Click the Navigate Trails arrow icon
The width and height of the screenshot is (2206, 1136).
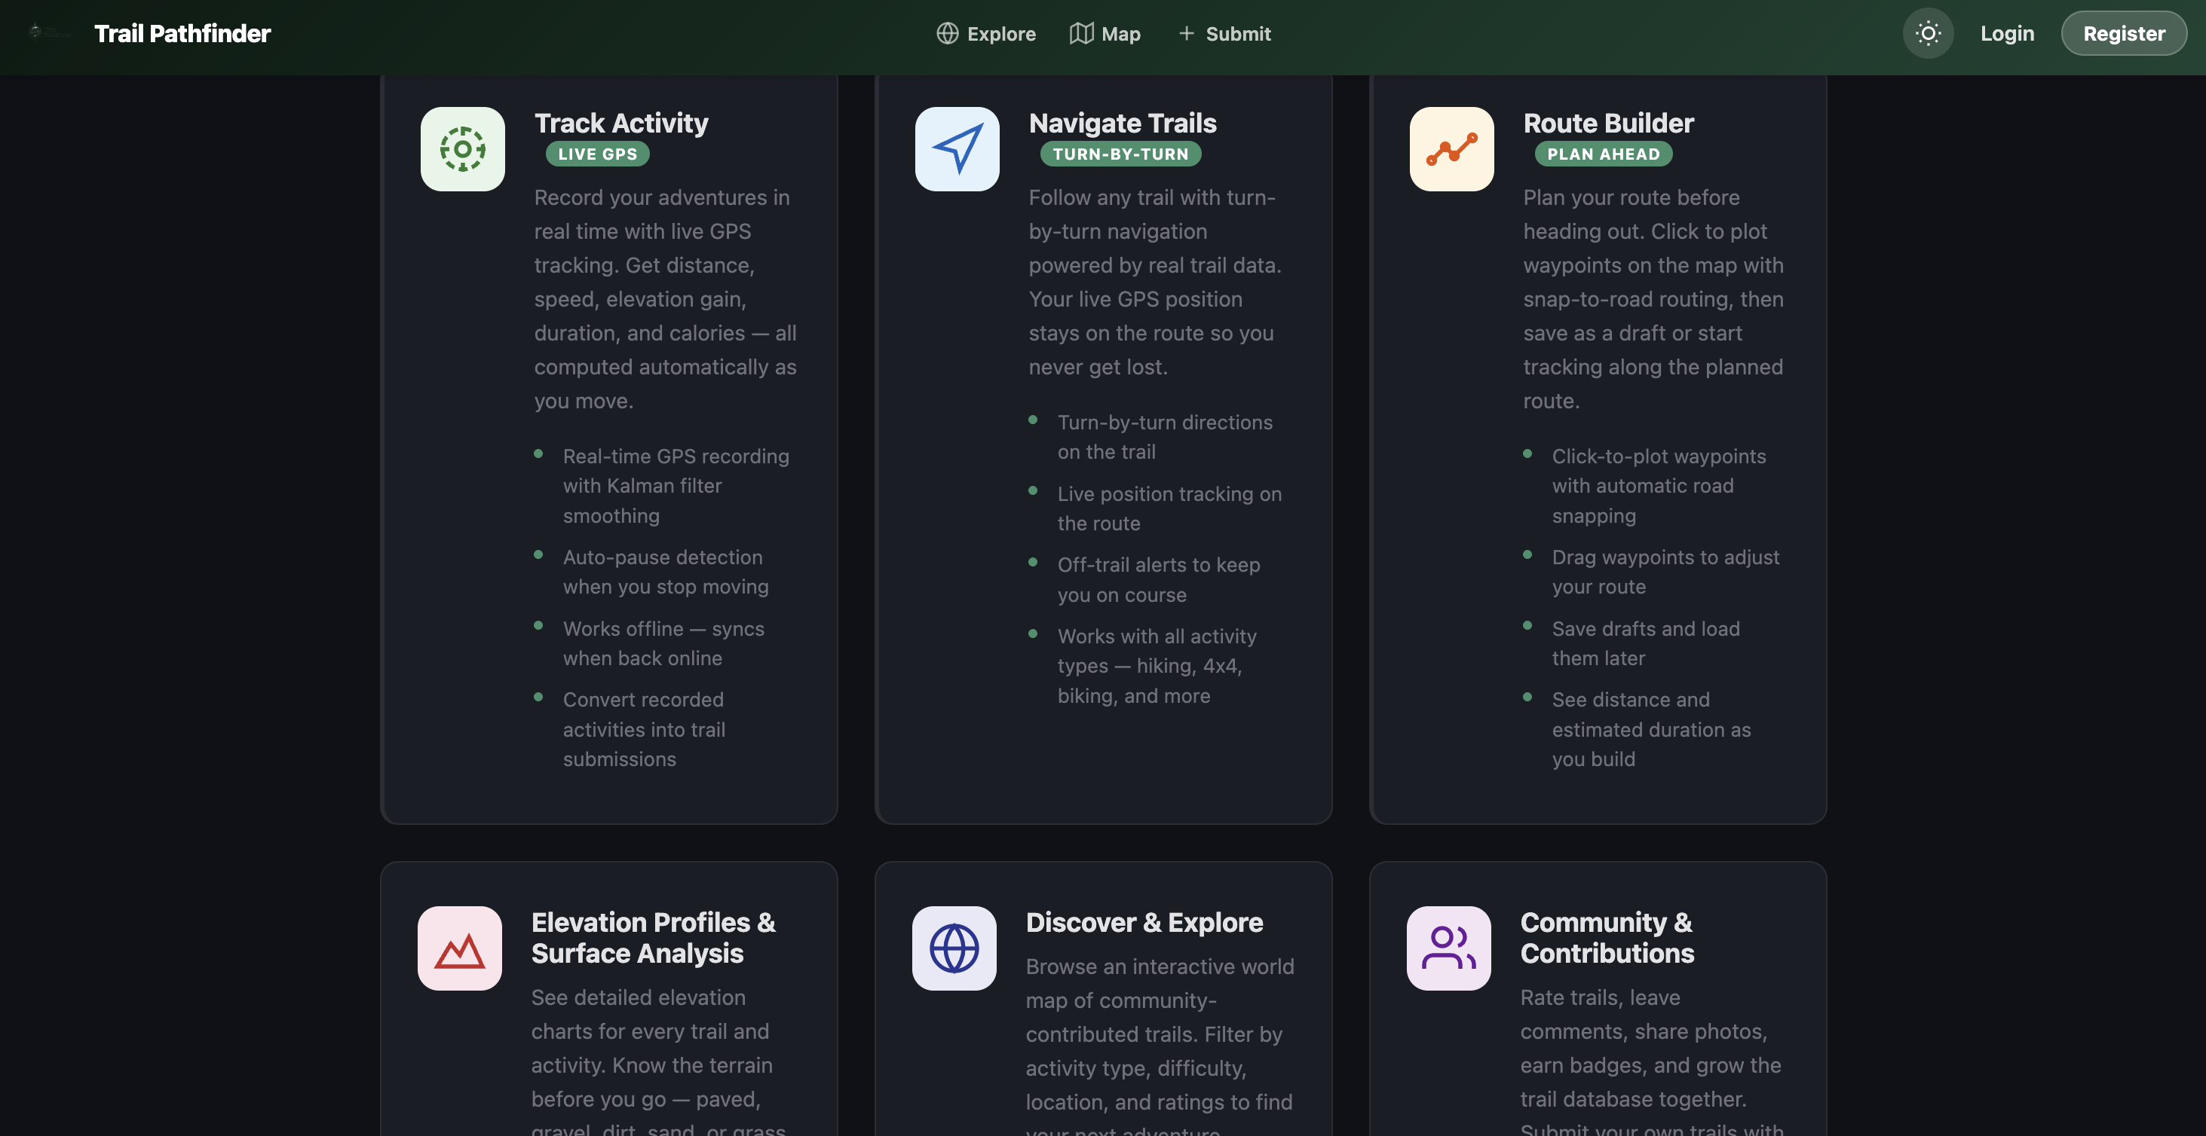point(957,149)
